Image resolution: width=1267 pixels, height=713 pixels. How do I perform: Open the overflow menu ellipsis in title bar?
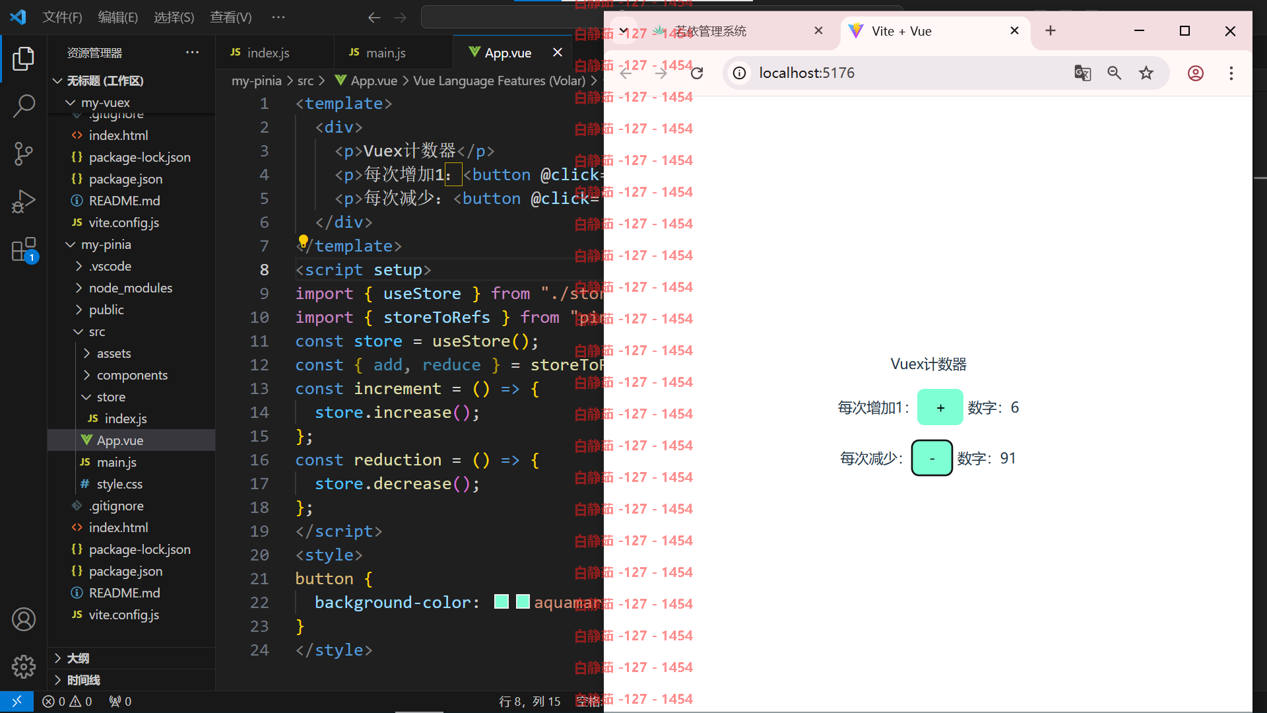(x=278, y=17)
